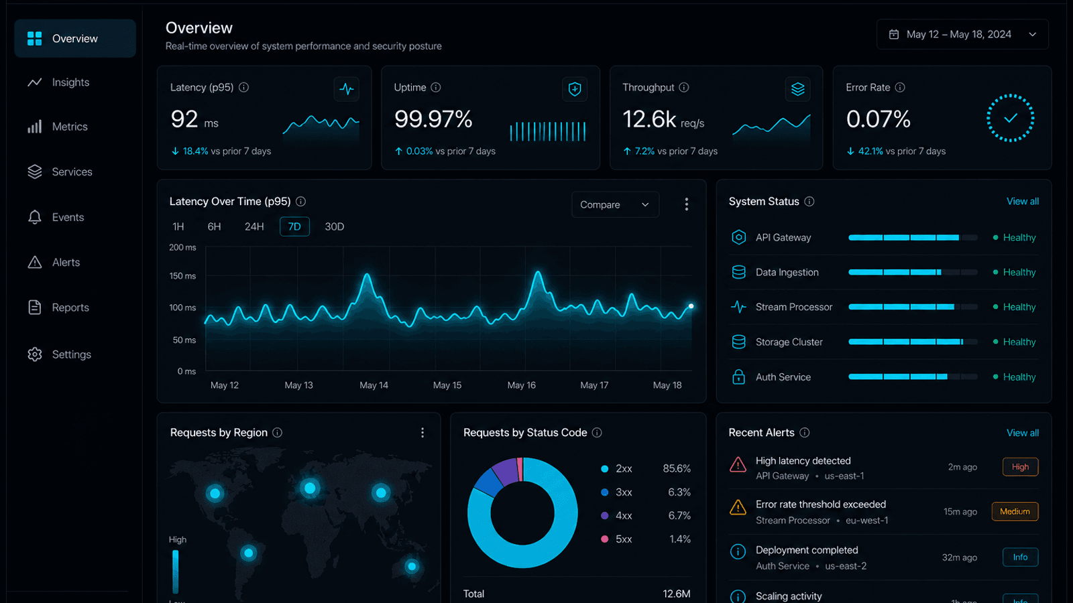This screenshot has width=1073, height=603.
Task: Click the Latency pulse icon button
Action: 347,88
